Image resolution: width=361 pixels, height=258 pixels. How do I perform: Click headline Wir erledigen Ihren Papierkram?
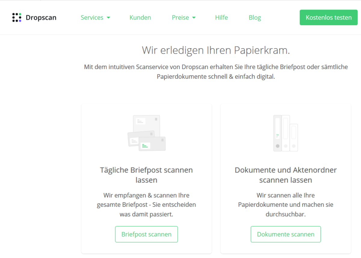pyautogui.click(x=216, y=50)
